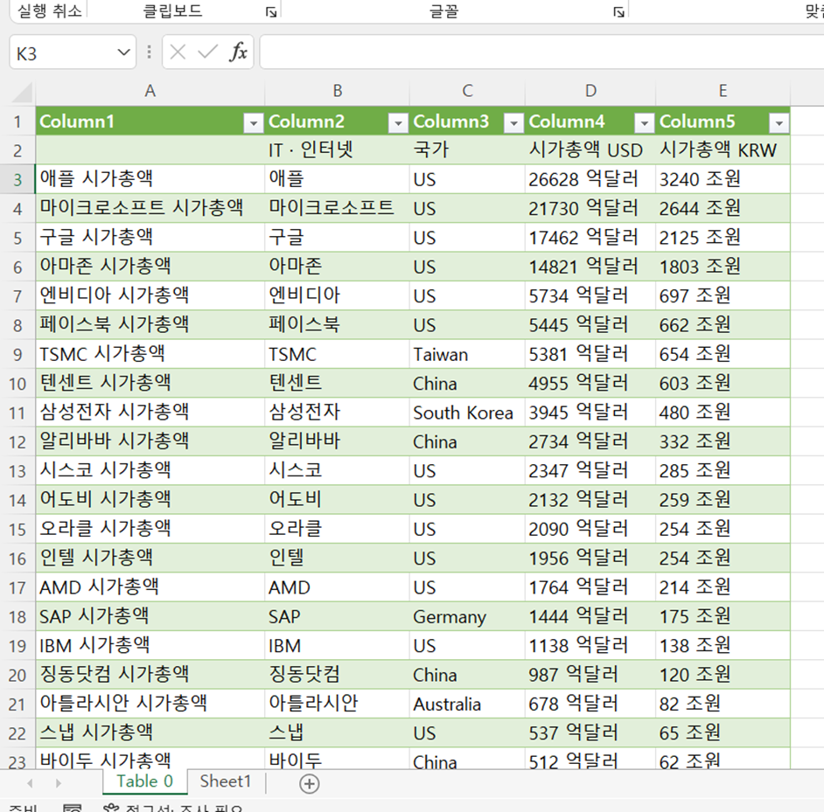Open the Font group dialog launcher
Viewport: 824px width, 812px height.
[x=619, y=11]
